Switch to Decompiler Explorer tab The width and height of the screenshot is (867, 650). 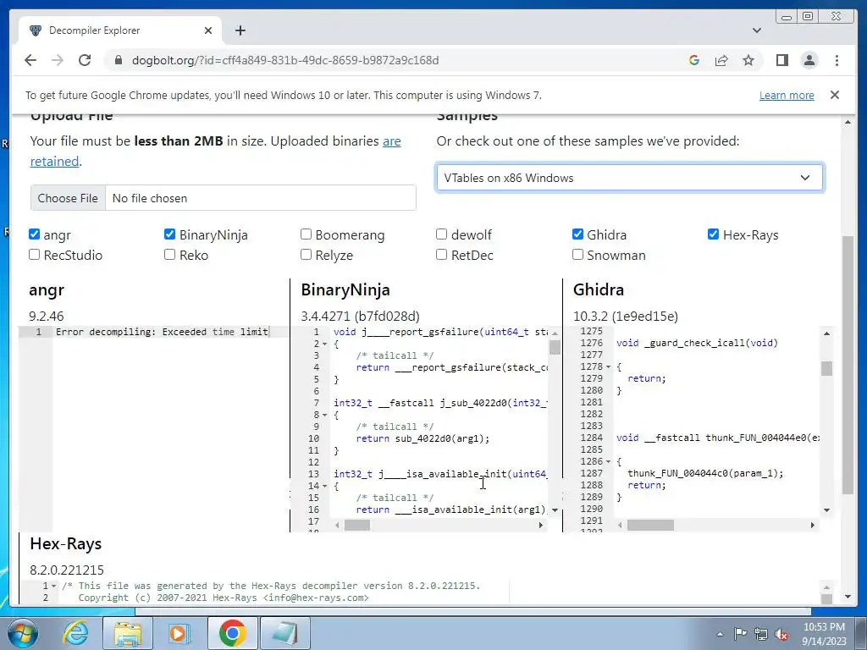click(120, 30)
